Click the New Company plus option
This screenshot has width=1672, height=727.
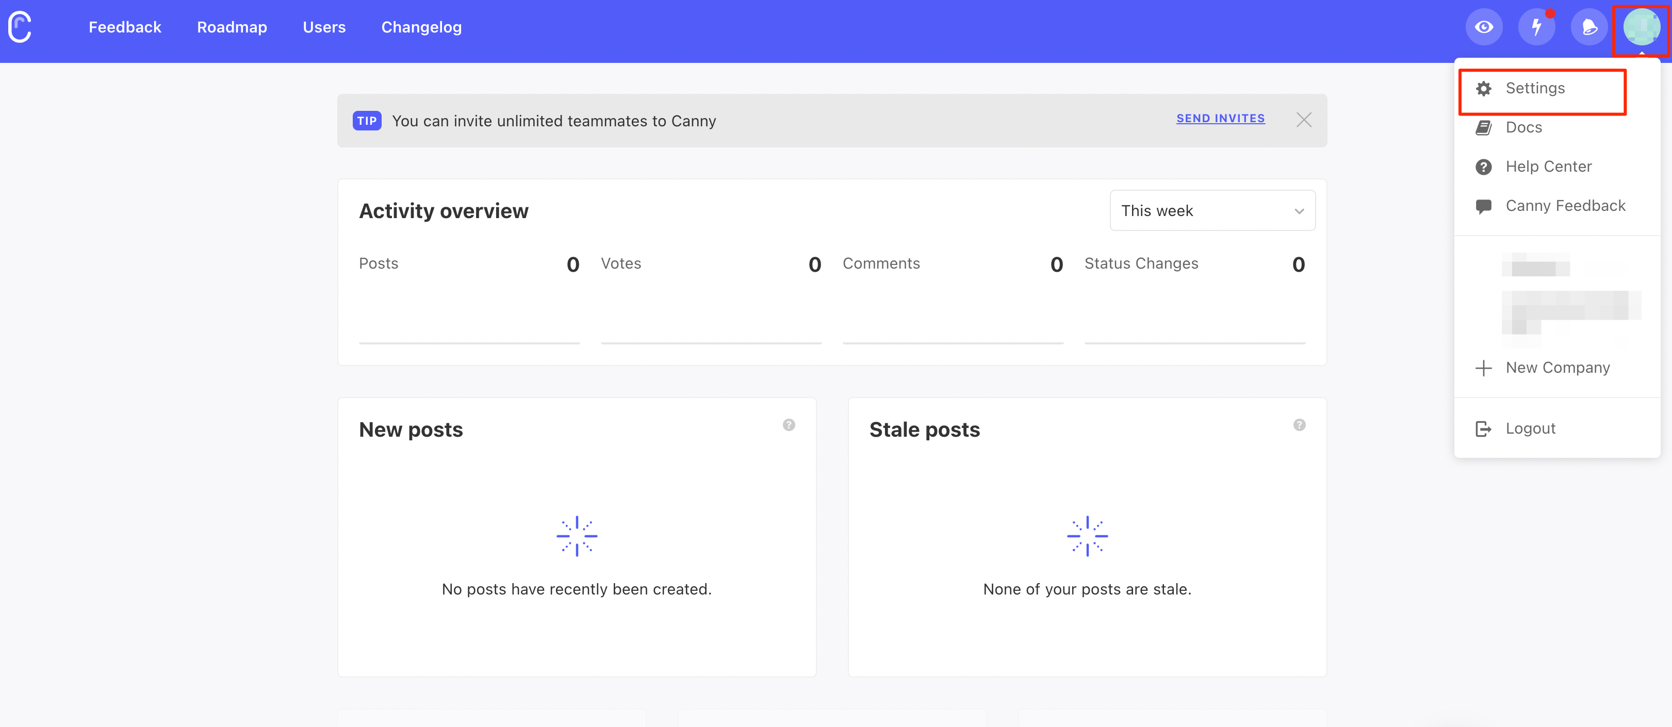tap(1557, 368)
